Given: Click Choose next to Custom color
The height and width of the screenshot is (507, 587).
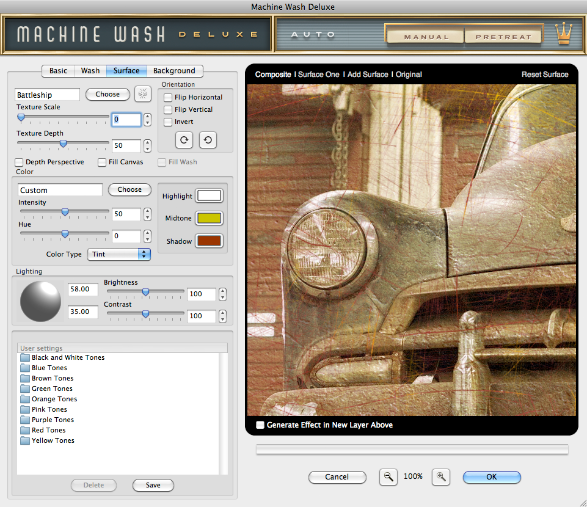Looking at the screenshot, I should point(129,189).
